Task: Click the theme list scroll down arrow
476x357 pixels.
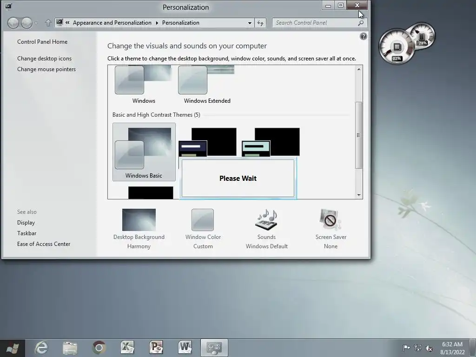Action: coord(359,195)
